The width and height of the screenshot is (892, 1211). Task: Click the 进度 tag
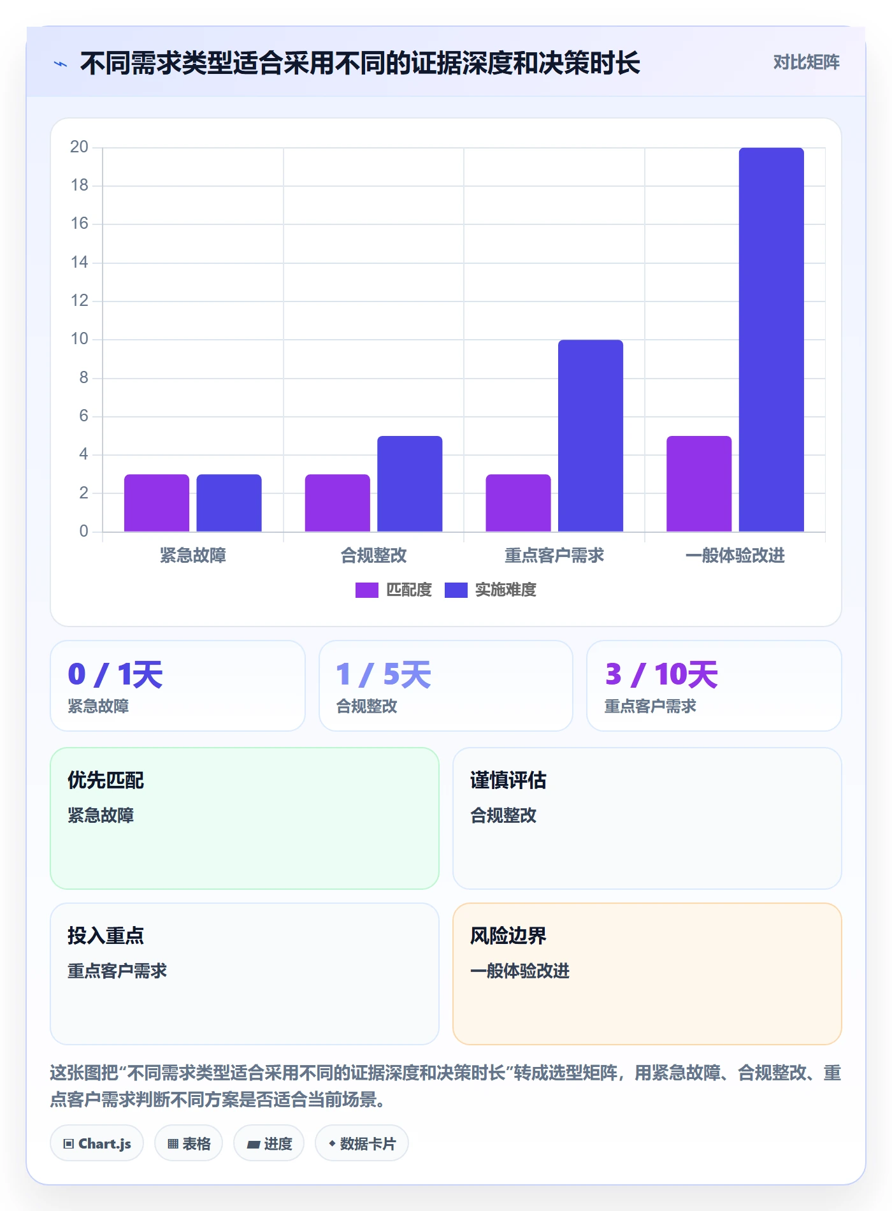[x=269, y=1143]
